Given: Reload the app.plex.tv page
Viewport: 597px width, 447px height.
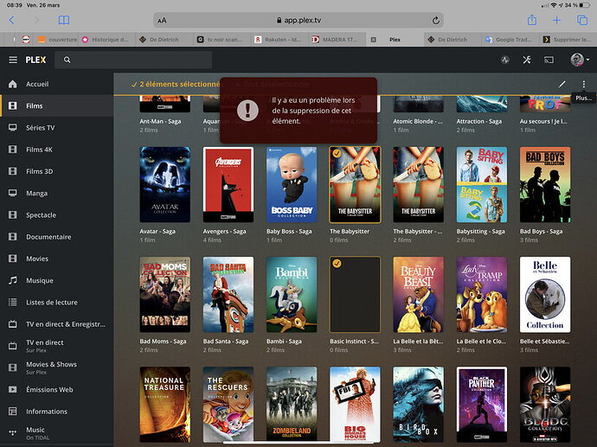Looking at the screenshot, I should pyautogui.click(x=436, y=20).
